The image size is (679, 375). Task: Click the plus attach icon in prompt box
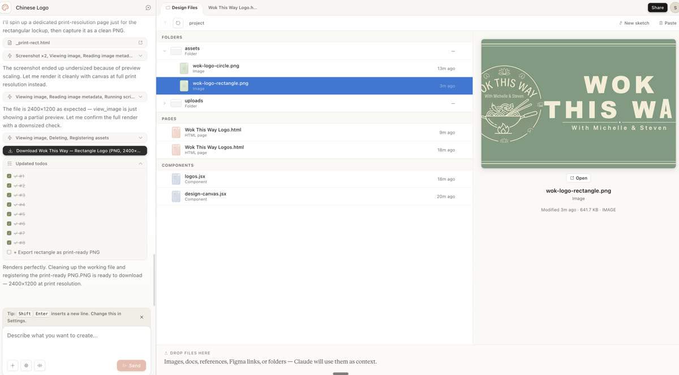(12, 365)
